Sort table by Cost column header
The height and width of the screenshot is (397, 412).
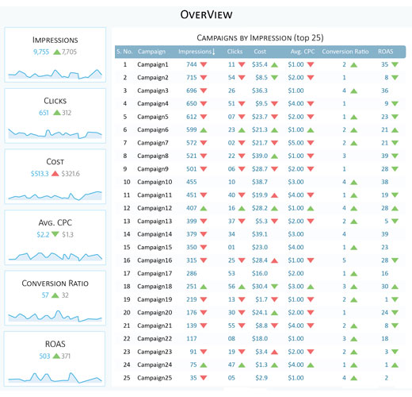[260, 52]
